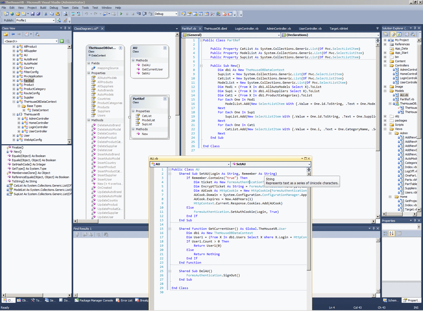The image size is (423, 311).
Task: Open the Publish Profile1 dropdown
Action: [x=53, y=20]
